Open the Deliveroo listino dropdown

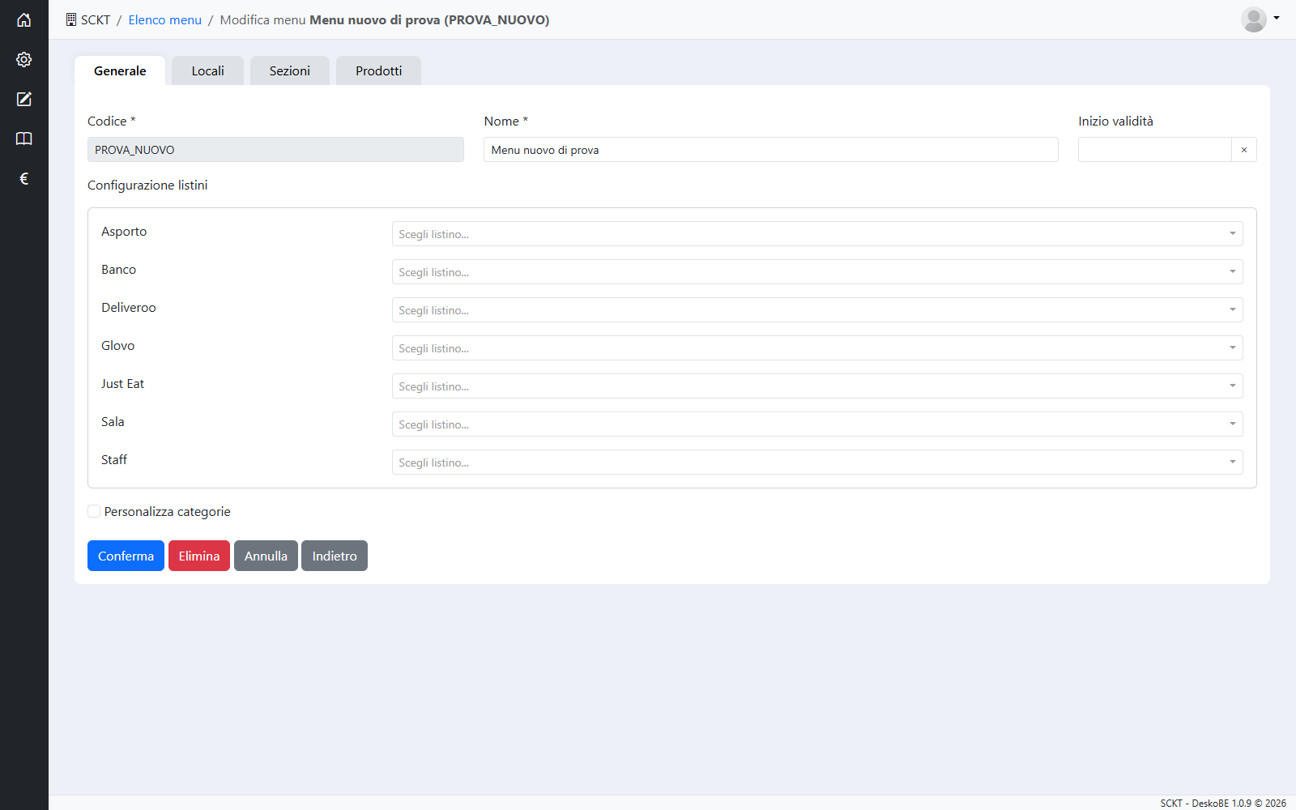click(817, 310)
